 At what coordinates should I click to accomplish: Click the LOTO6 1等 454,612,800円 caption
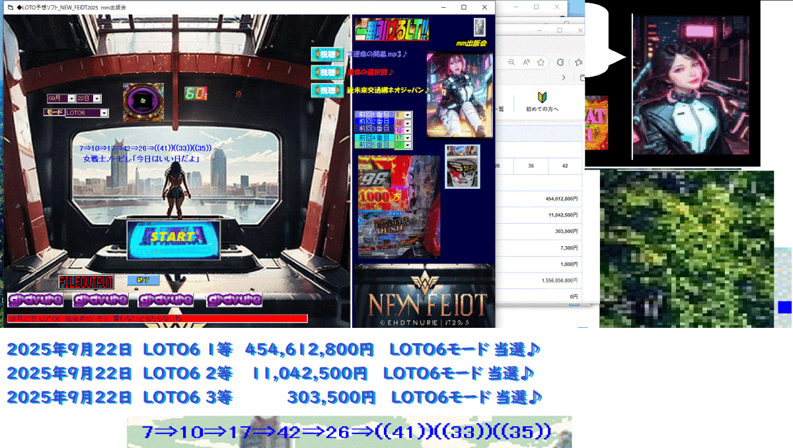tap(274, 348)
